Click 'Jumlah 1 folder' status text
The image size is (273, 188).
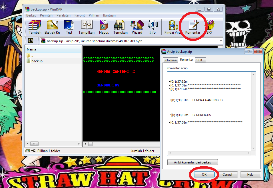pos(142,151)
